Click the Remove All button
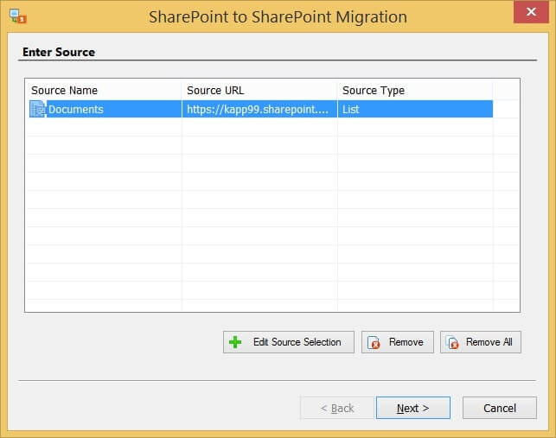This screenshot has width=556, height=438. (x=481, y=342)
